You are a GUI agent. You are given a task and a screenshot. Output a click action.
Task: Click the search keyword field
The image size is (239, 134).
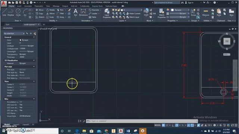tap(167, 3)
